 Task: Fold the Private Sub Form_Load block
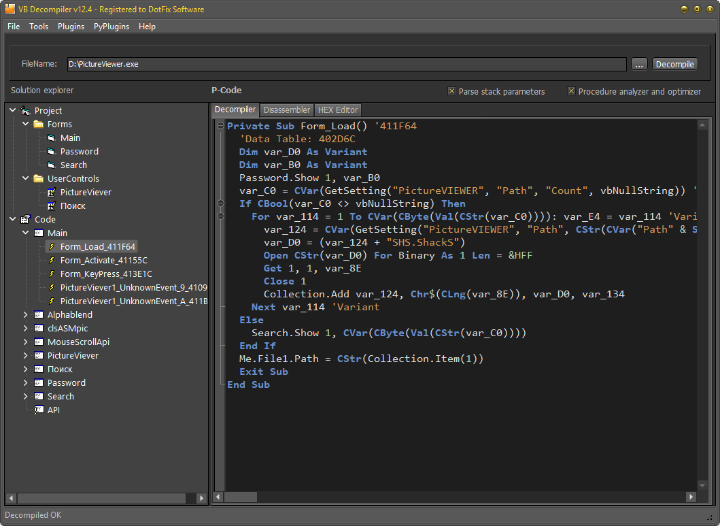[220, 125]
